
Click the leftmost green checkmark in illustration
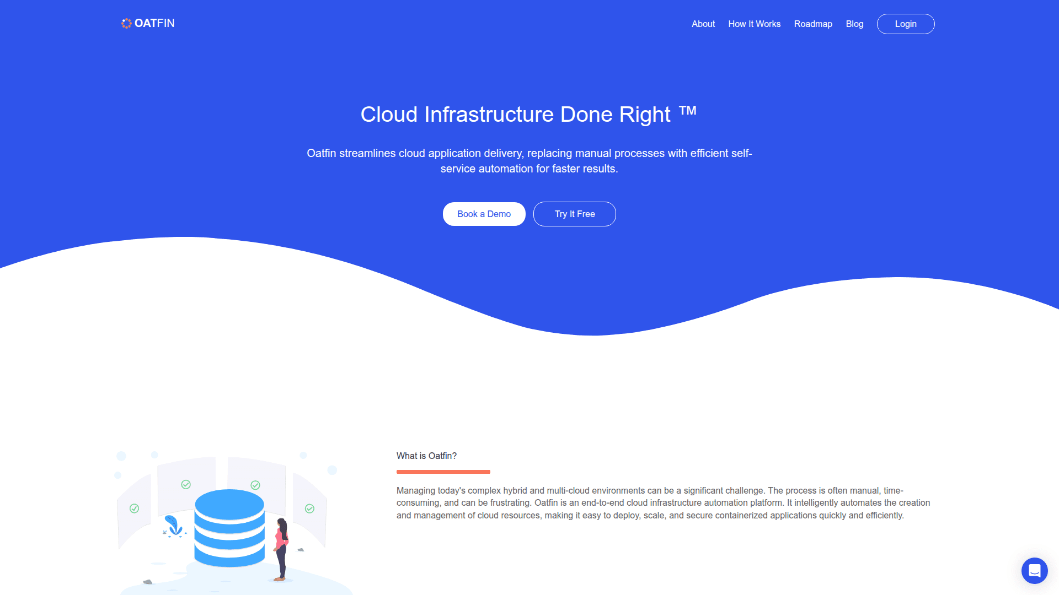[x=134, y=509]
